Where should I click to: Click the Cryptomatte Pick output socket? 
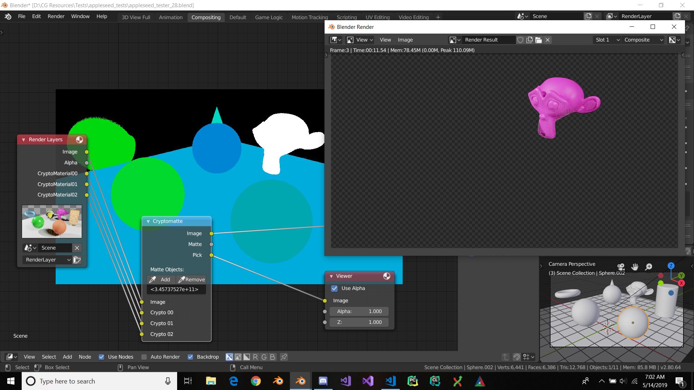pyautogui.click(x=211, y=255)
